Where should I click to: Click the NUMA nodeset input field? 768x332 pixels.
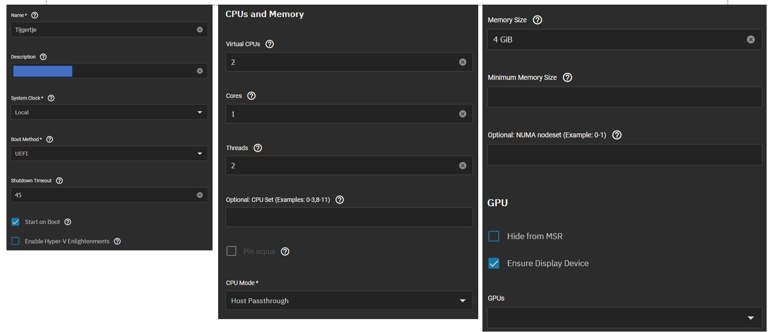click(x=625, y=155)
